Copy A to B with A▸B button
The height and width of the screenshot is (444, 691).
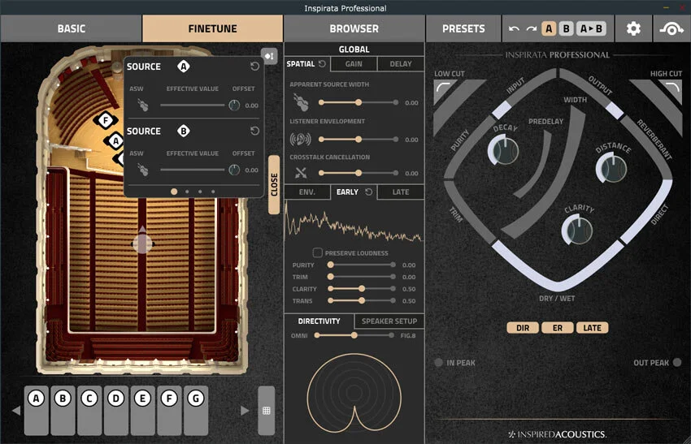(591, 28)
